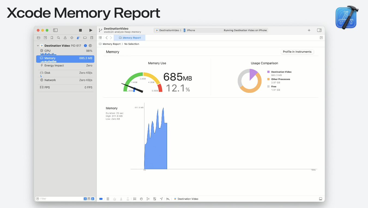368x208 pixels.
Task: Click the Profile in Instruments button
Action: coord(297,52)
